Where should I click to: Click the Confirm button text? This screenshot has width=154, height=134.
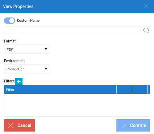click(x=138, y=125)
